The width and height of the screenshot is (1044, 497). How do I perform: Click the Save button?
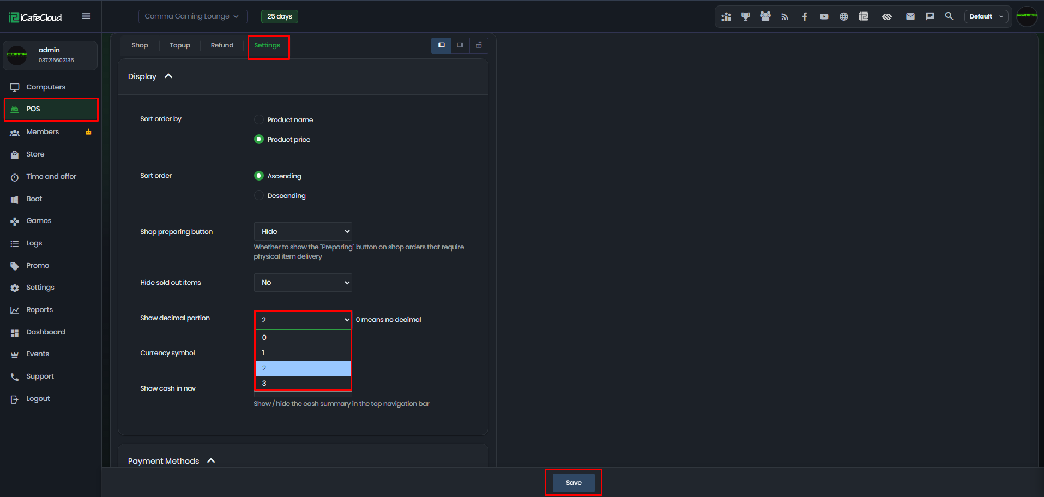(574, 483)
